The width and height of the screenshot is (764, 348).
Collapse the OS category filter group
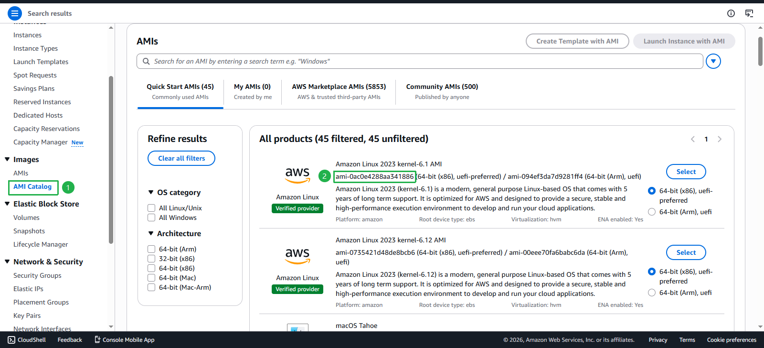pos(151,192)
